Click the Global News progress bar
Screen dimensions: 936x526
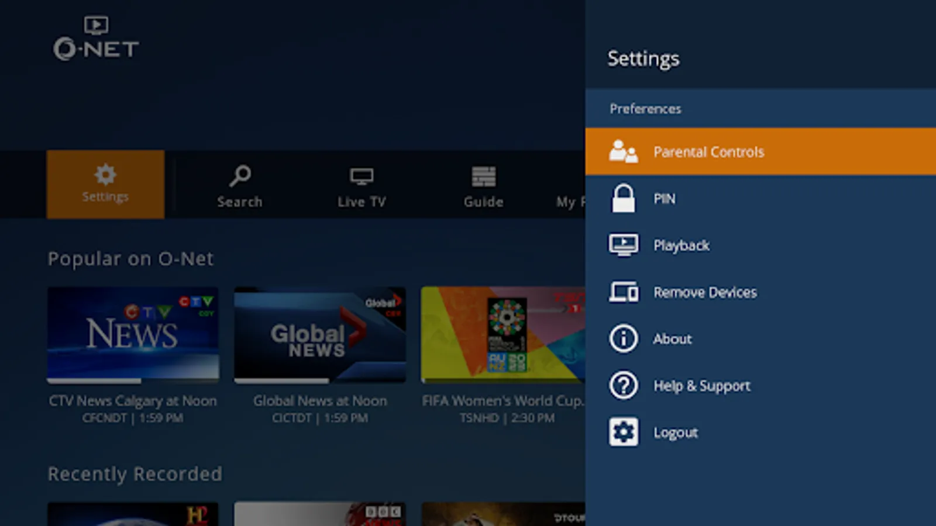(x=320, y=381)
